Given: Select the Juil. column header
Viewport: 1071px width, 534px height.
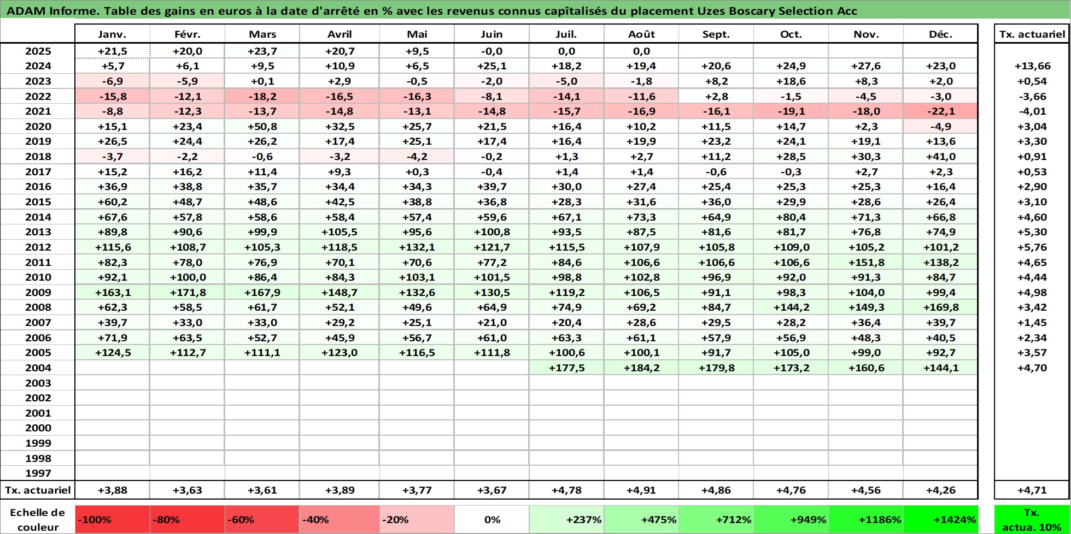Looking at the screenshot, I should [566, 34].
